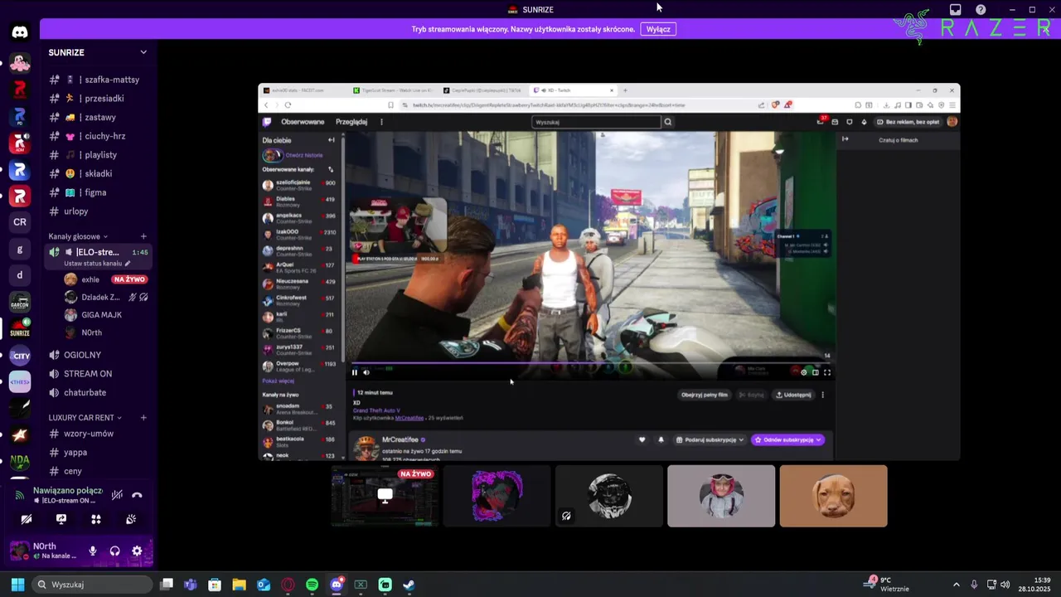This screenshot has height=597, width=1061.
Task: Click the Windows Start button
Action: point(17,585)
